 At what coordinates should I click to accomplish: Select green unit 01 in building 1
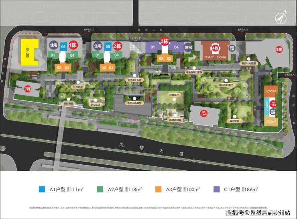[54, 55]
